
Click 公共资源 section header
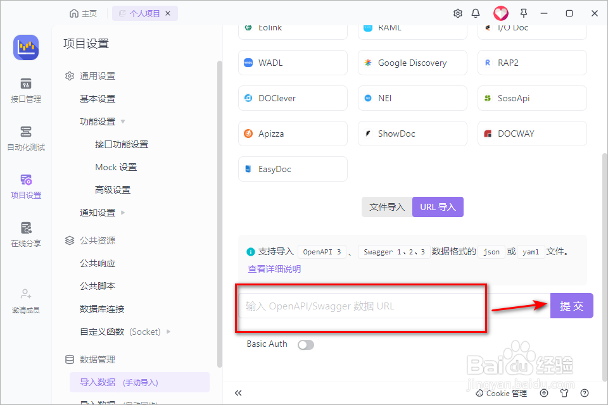tap(91, 240)
